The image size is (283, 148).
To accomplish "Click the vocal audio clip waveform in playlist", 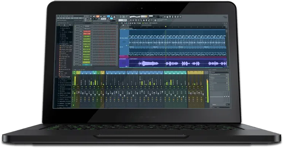I will click(x=178, y=64).
